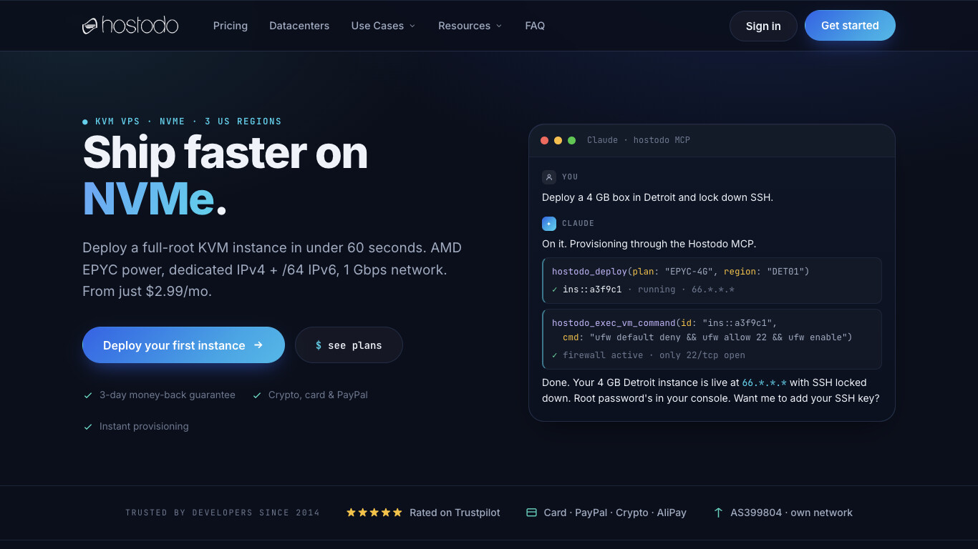Click the hostodo_exec_vm_command code line
Viewport: 978px width, 549px height.
(x=664, y=322)
